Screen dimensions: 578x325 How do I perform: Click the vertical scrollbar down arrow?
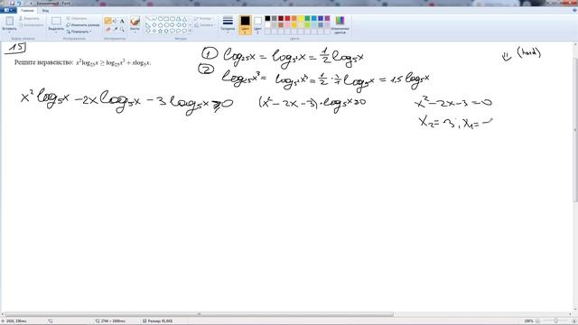[x=575, y=310]
